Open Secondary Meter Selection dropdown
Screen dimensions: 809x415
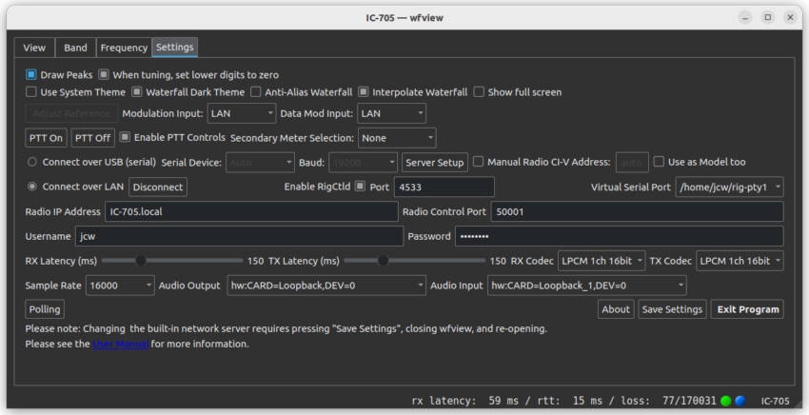coord(397,138)
